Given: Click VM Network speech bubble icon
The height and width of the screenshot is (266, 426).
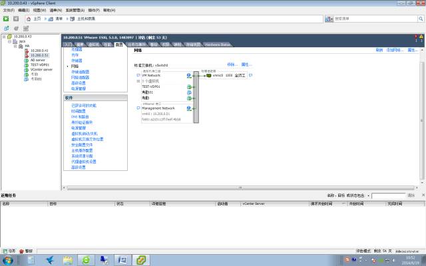Looking at the screenshot, I should pos(138,75).
